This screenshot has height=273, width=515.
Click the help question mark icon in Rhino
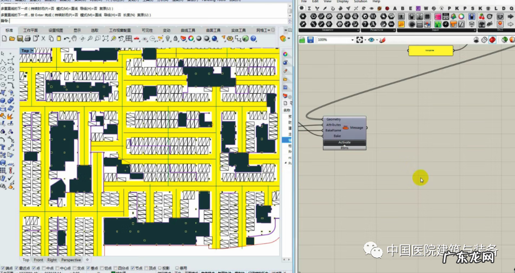tap(253, 39)
